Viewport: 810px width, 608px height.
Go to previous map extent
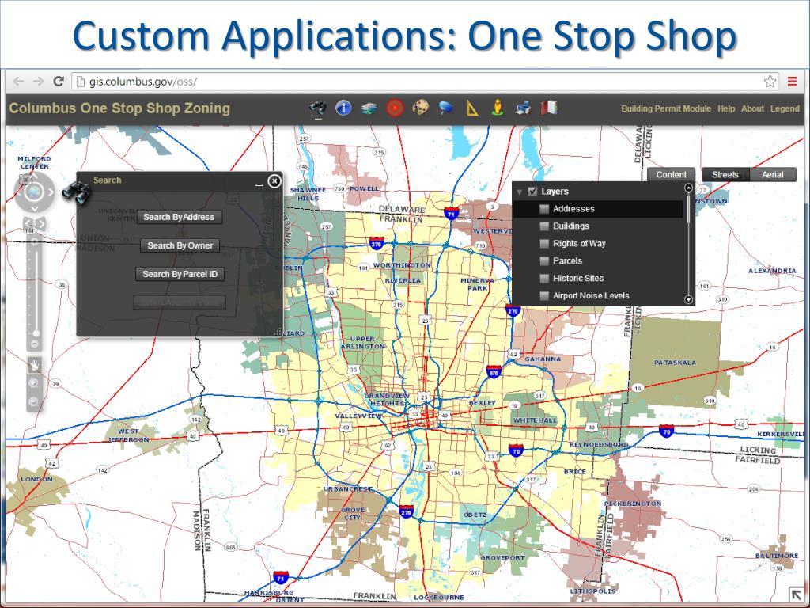(28, 224)
